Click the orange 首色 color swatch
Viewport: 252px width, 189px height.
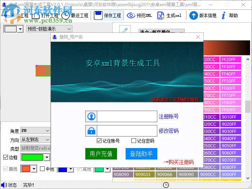(x=26, y=169)
